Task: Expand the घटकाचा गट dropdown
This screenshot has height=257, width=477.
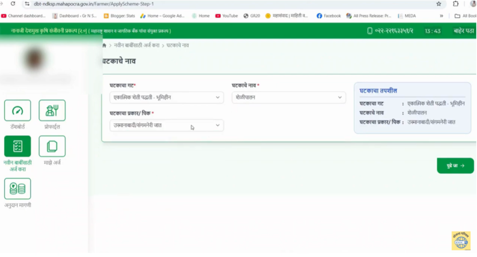Action: click(x=166, y=98)
